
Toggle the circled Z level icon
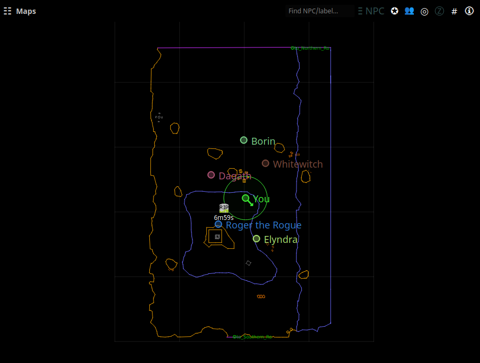click(439, 11)
